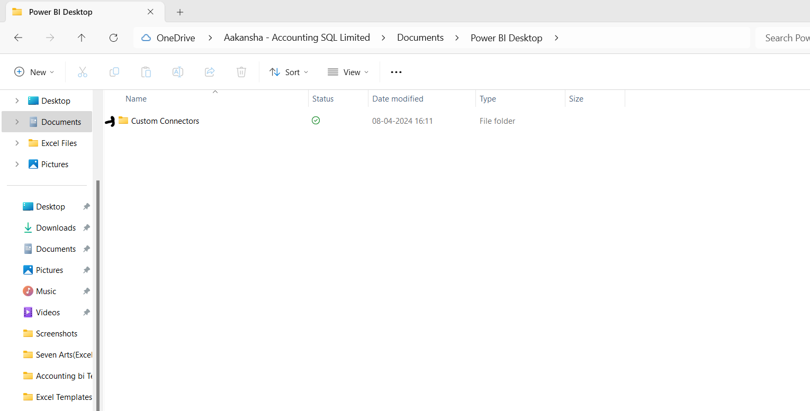Viewport: 810px width, 411px height.
Task: Sort by the Size column header
Action: coord(576,99)
